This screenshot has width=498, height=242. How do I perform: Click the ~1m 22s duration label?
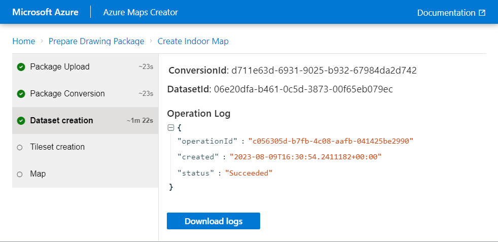(140, 121)
